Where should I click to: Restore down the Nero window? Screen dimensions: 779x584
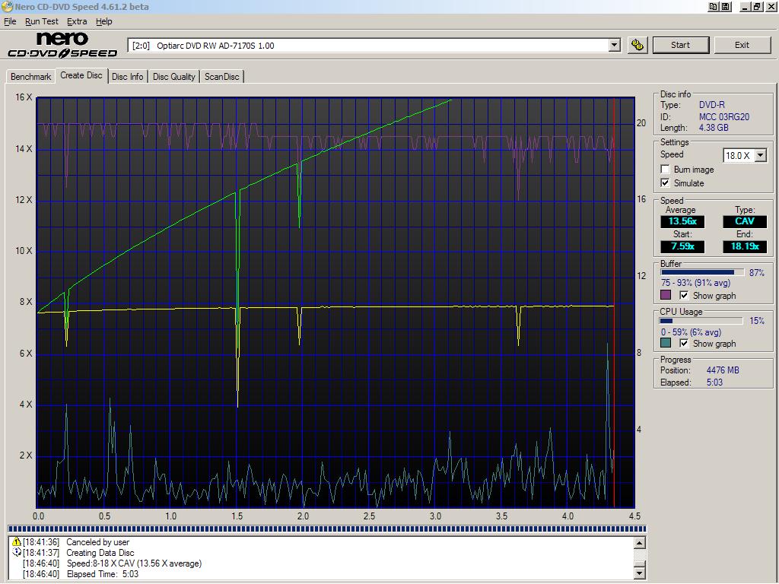(x=757, y=7)
